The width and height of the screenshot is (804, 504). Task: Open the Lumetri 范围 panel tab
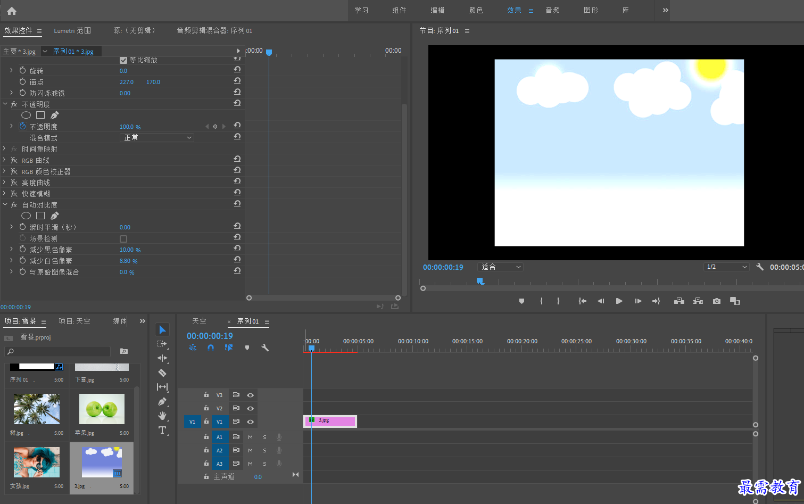tap(72, 31)
